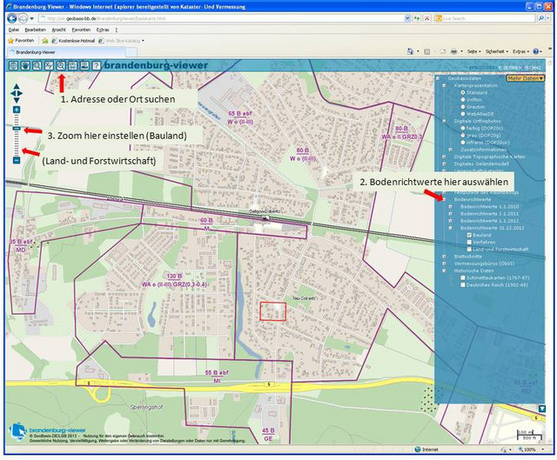Open the Mehr Daten dropdown
Viewport: 557px width, 460px height.
click(x=525, y=78)
